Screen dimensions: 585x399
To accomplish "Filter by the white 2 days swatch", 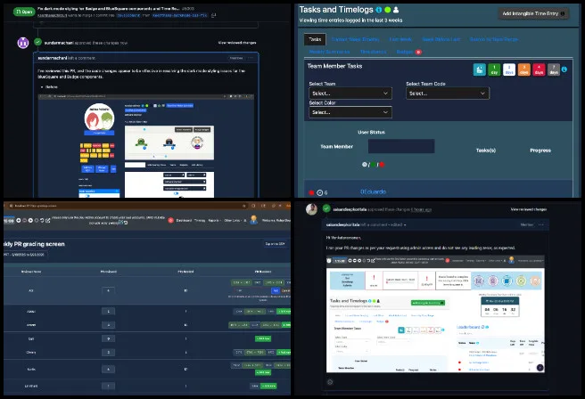I will [509, 69].
